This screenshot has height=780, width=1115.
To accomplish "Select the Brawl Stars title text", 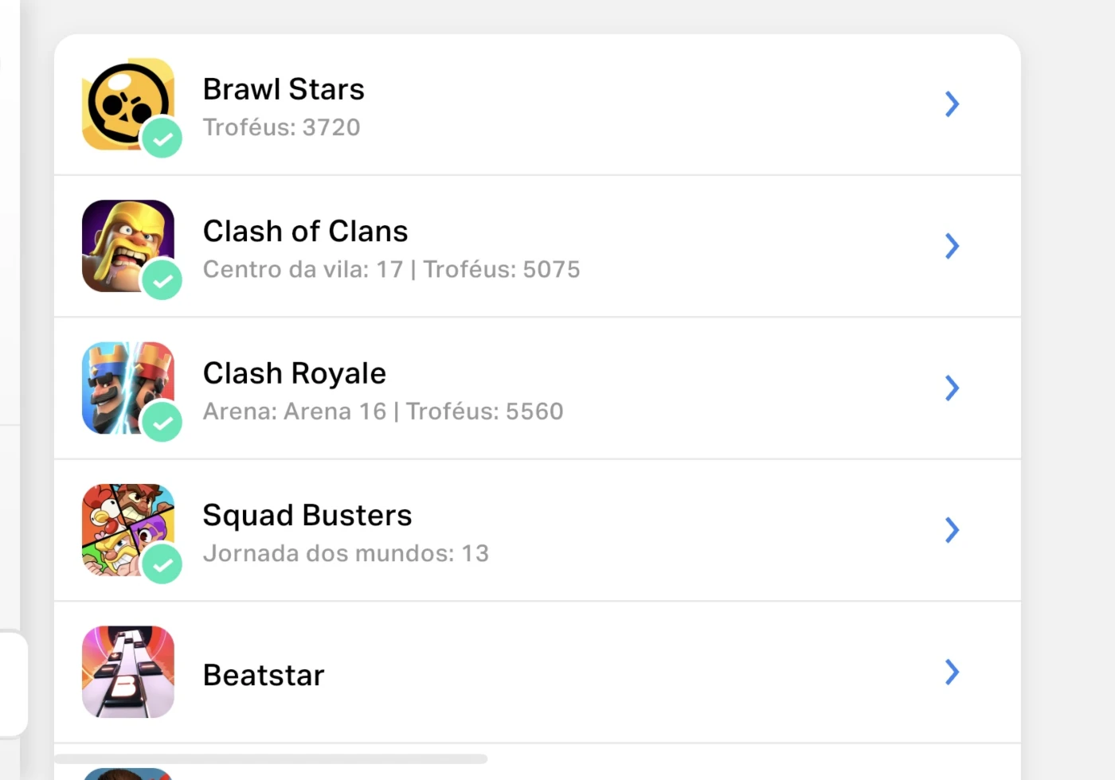I will pyautogui.click(x=284, y=89).
